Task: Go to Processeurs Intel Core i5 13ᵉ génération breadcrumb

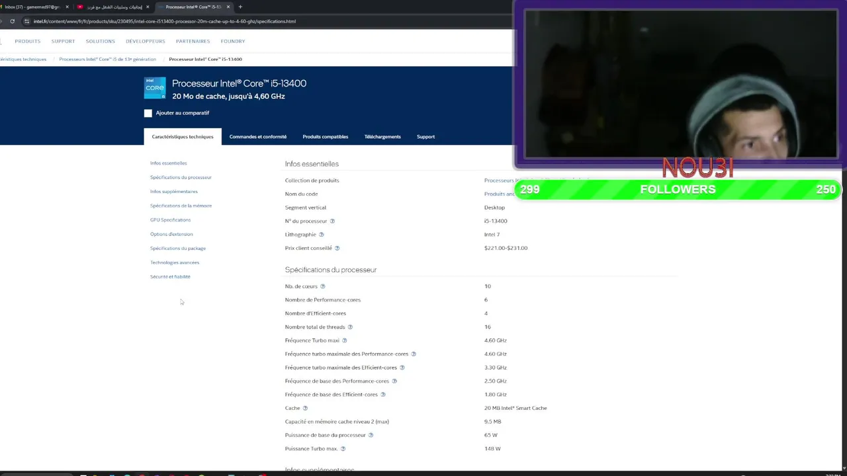Action: coord(108,59)
